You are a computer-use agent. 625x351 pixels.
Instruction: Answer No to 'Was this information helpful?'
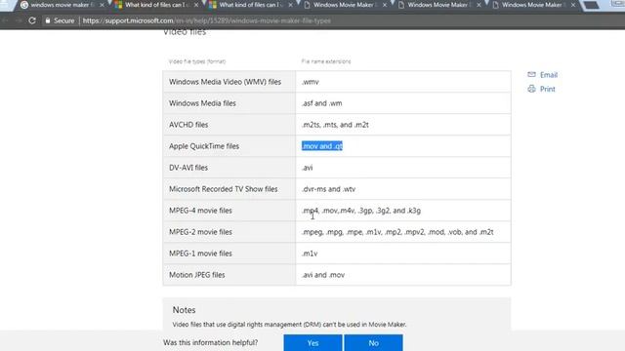[x=373, y=342]
